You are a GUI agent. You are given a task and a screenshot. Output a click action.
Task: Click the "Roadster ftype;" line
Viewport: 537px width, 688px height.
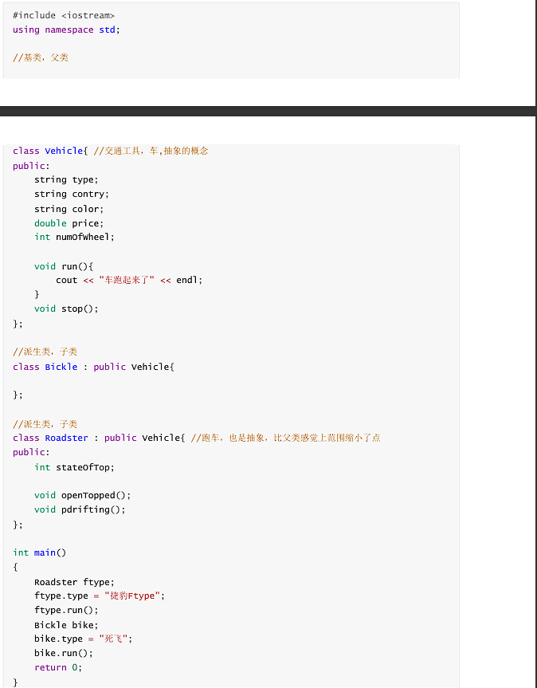[74, 582]
